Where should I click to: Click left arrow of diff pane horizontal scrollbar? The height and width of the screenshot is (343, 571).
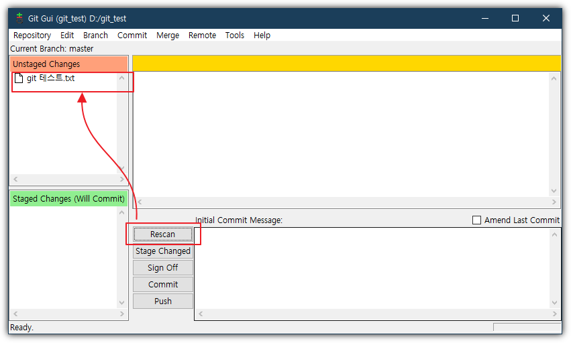pos(140,202)
